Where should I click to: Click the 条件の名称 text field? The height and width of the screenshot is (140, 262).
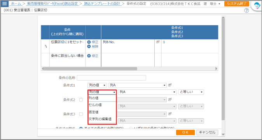pos(112,78)
